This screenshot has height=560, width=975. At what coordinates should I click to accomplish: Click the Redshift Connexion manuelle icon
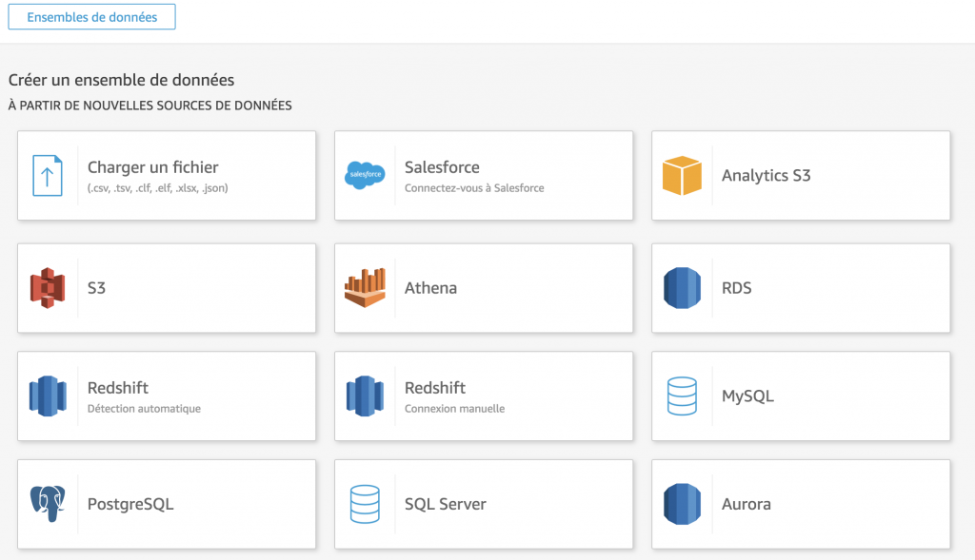click(365, 396)
